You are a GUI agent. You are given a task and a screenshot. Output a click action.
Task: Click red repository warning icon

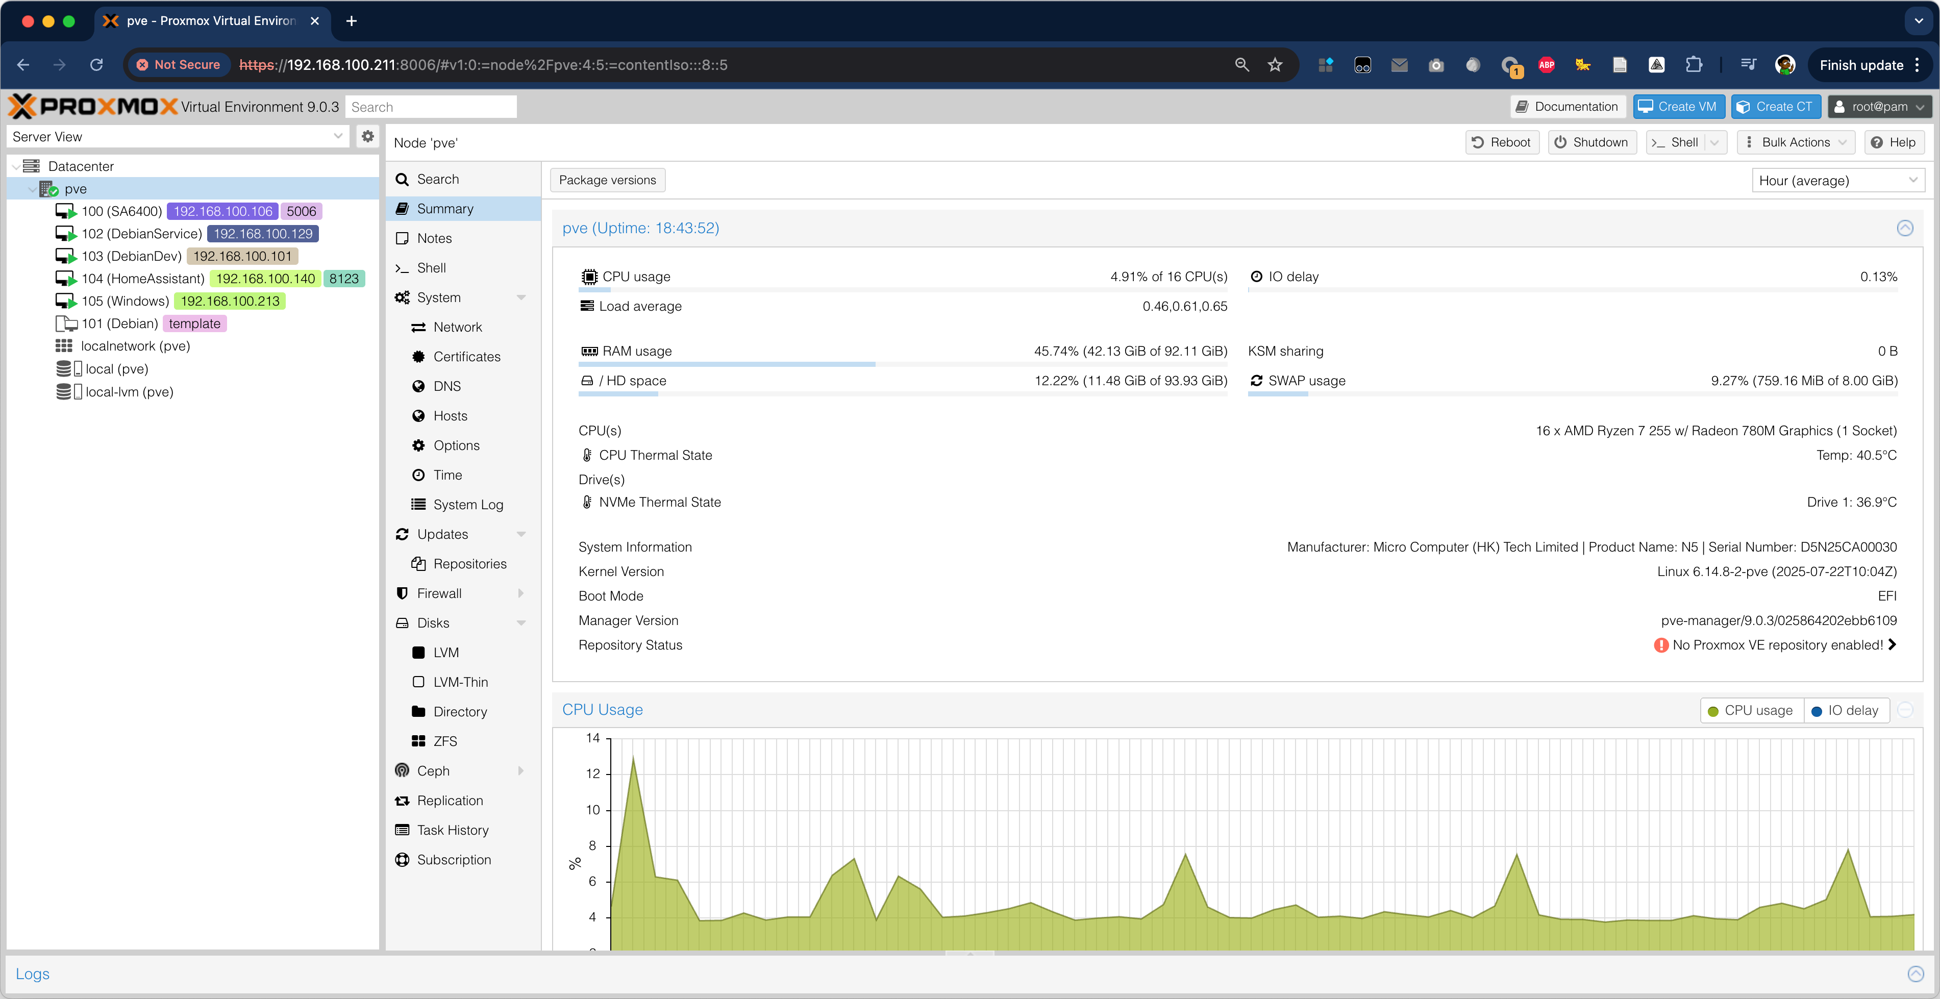[1660, 645]
